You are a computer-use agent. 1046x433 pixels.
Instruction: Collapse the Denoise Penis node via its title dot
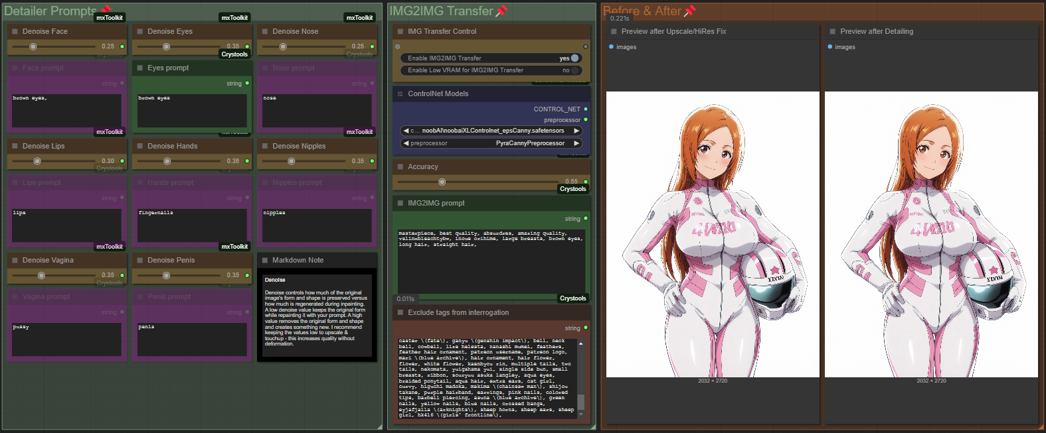pos(140,260)
